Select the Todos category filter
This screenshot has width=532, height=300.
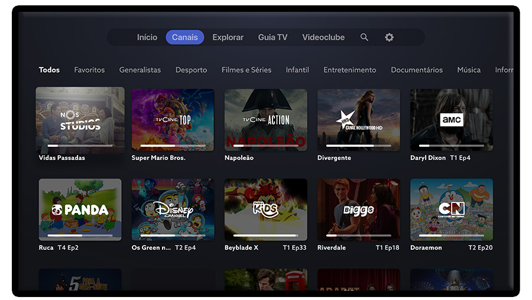49,70
